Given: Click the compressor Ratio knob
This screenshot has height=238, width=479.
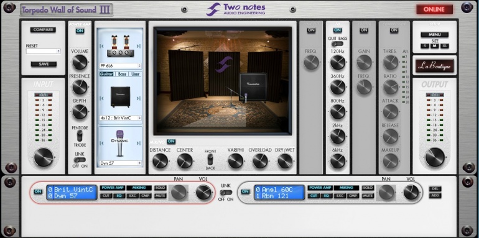Looking at the screenshot, I should click(391, 87).
